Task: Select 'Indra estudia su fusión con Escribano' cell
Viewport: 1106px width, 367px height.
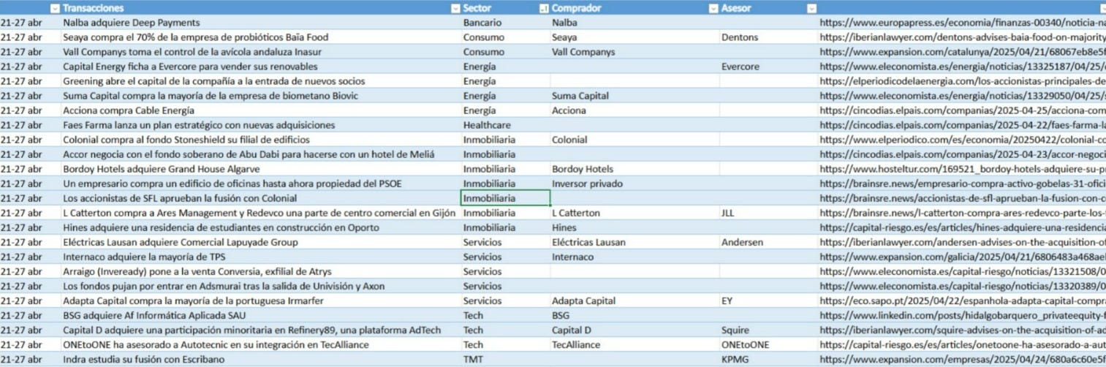Action: [261, 359]
